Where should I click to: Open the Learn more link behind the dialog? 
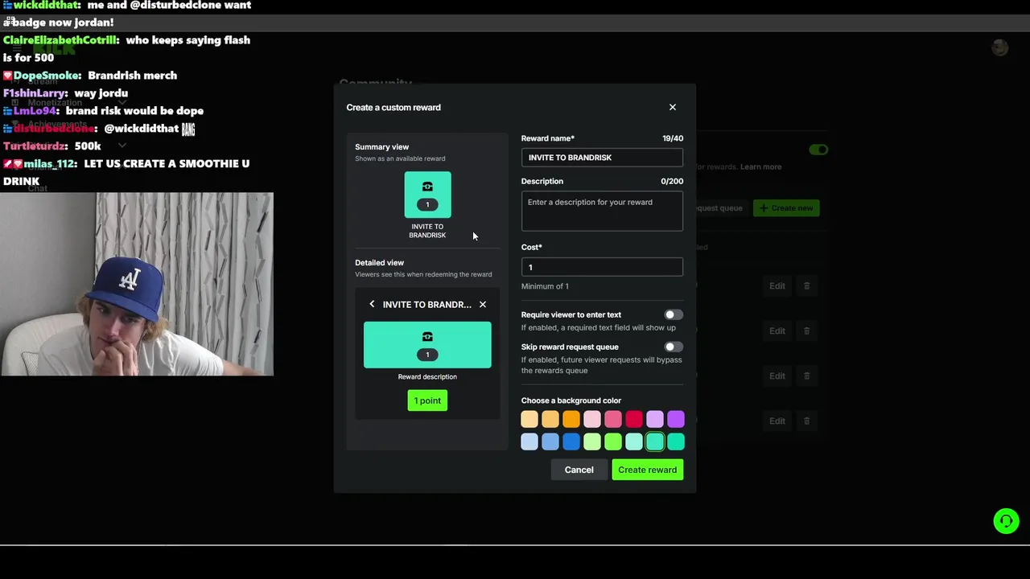point(760,166)
